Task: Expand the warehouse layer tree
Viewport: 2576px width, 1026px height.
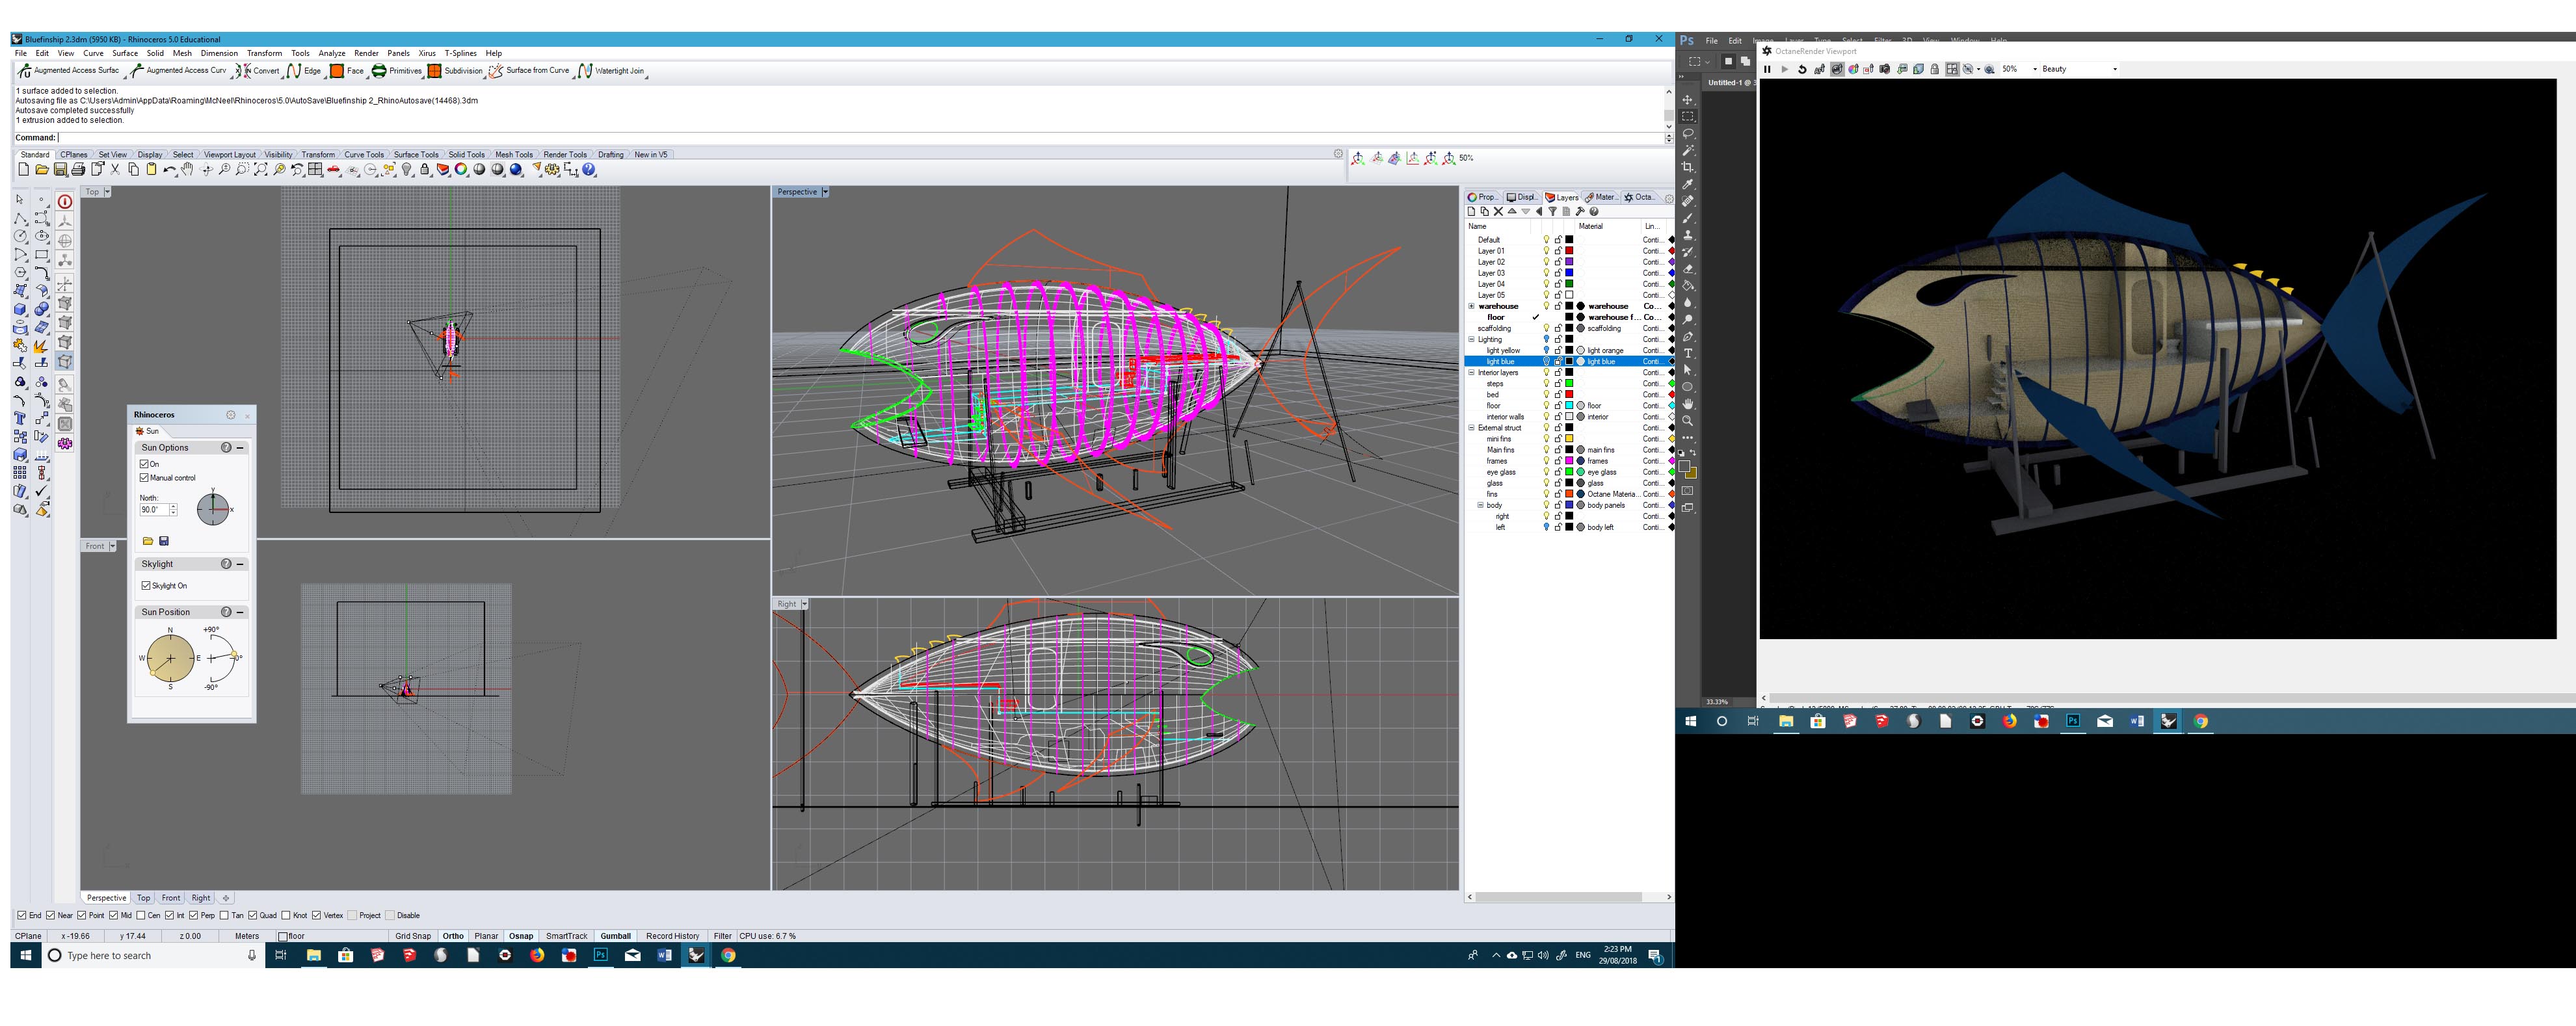Action: (x=1471, y=306)
